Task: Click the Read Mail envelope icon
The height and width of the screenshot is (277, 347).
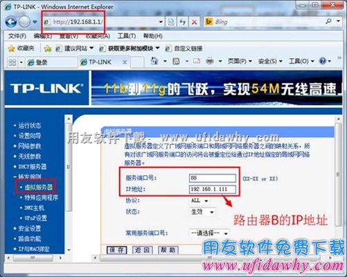Action: pyautogui.click(x=197, y=61)
